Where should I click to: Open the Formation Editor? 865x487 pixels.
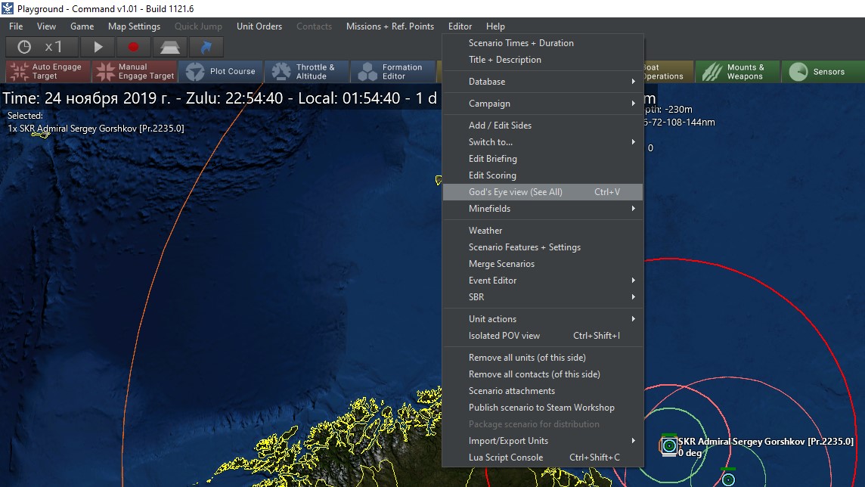(392, 72)
